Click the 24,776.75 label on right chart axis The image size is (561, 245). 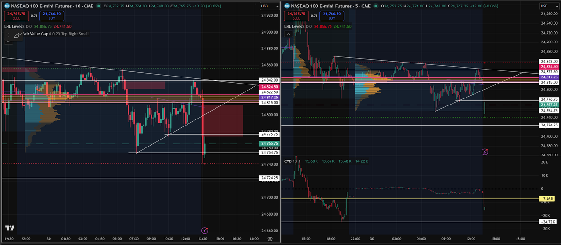pyautogui.click(x=549, y=100)
